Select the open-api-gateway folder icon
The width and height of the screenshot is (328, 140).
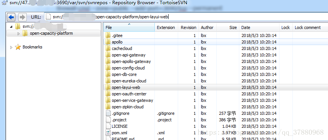(108, 55)
